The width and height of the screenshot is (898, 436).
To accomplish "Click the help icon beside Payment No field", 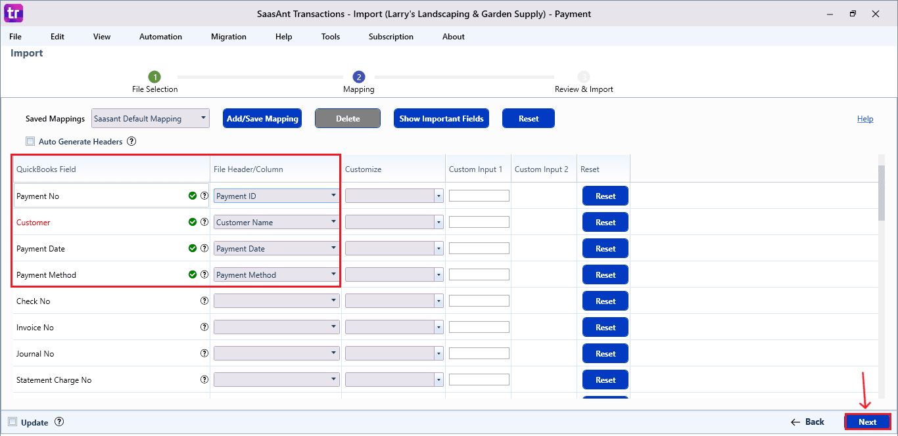I will point(204,195).
